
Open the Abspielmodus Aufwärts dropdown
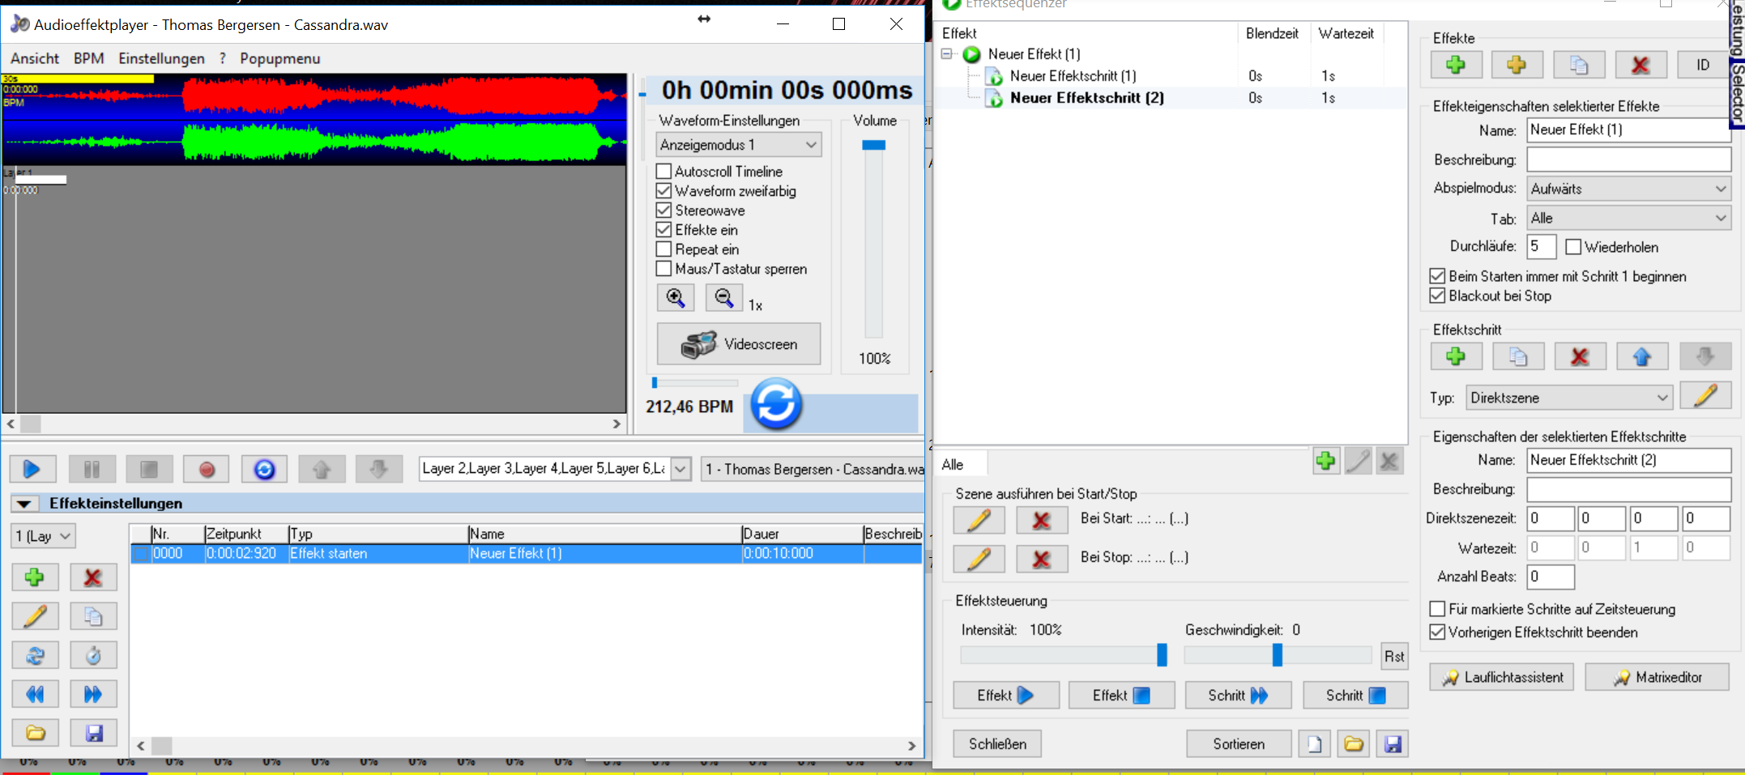(1628, 189)
